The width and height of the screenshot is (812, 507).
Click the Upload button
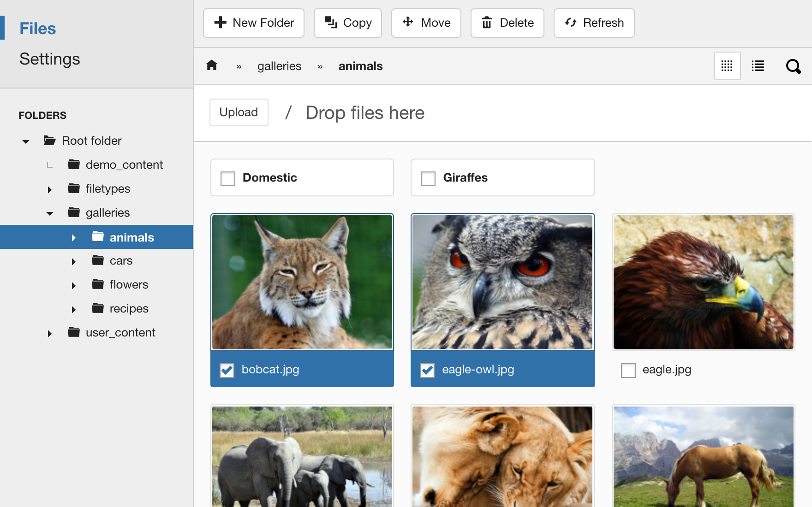[239, 112]
